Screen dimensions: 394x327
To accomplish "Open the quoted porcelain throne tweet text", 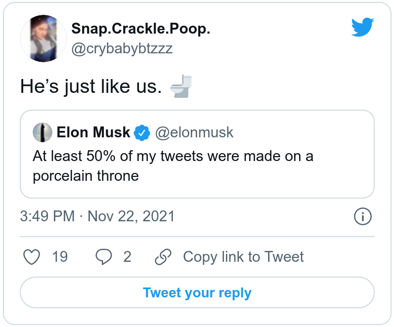I will [x=173, y=166].
